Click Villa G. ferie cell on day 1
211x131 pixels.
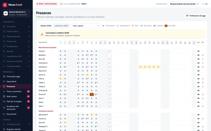61,79
